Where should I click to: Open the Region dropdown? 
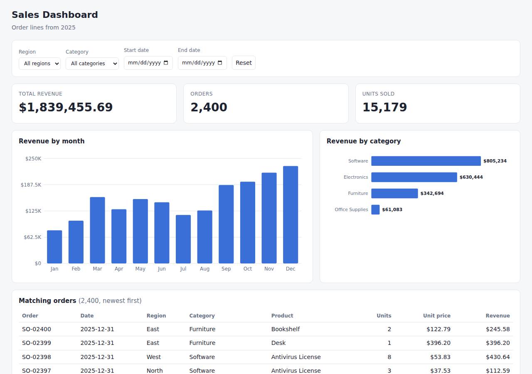tap(39, 64)
